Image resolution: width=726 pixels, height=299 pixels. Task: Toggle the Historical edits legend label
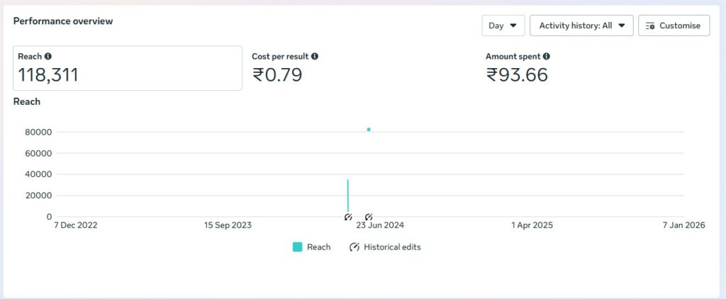[392, 247]
